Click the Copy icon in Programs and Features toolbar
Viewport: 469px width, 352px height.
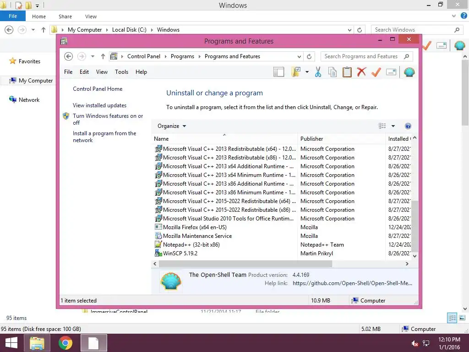coord(333,72)
